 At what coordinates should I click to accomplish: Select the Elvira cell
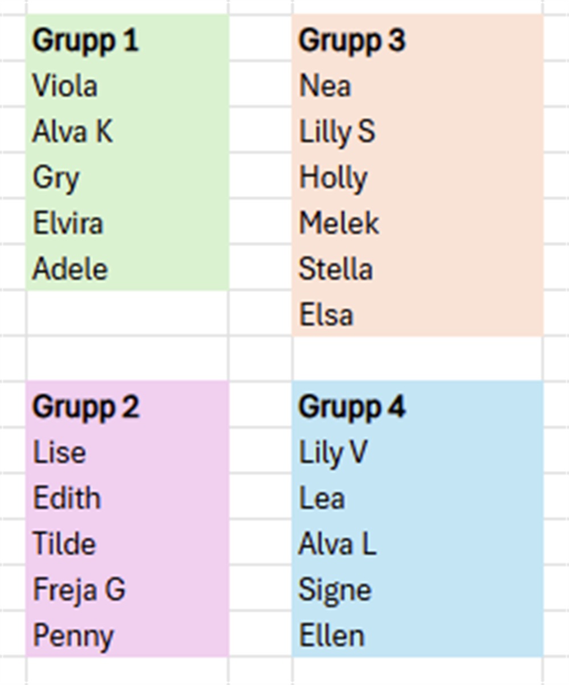pos(68,223)
